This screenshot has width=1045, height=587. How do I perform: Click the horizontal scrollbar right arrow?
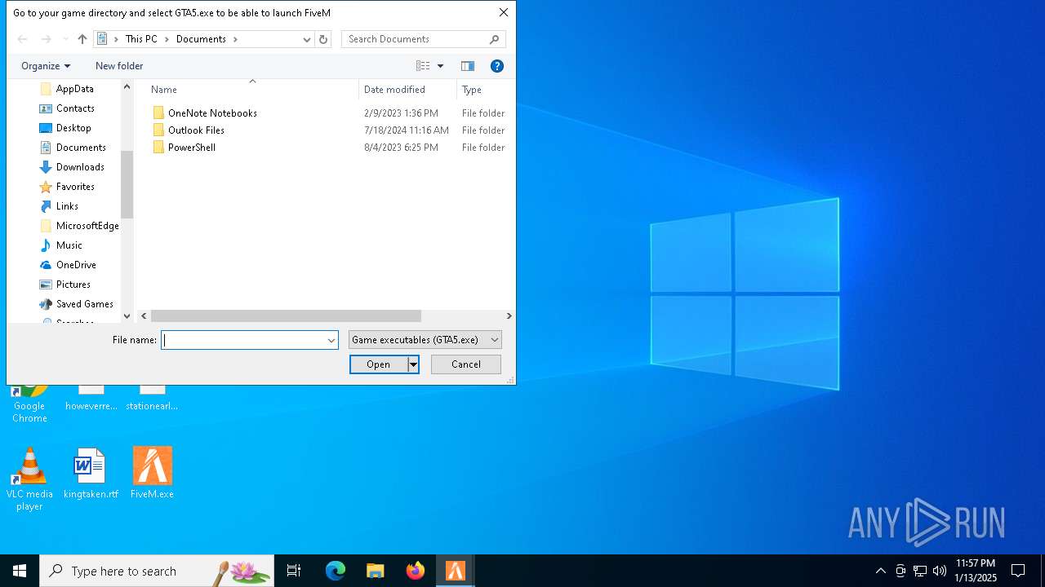(509, 316)
